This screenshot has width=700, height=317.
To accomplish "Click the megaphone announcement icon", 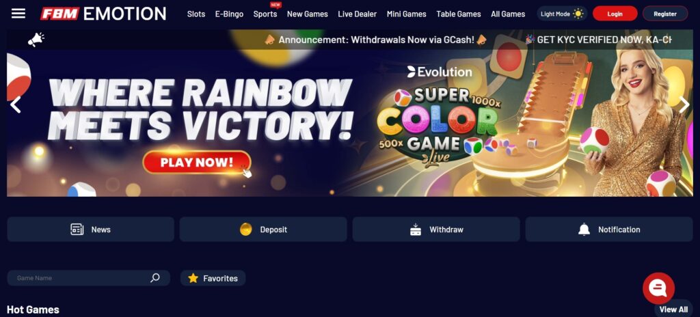I will tap(36, 40).
